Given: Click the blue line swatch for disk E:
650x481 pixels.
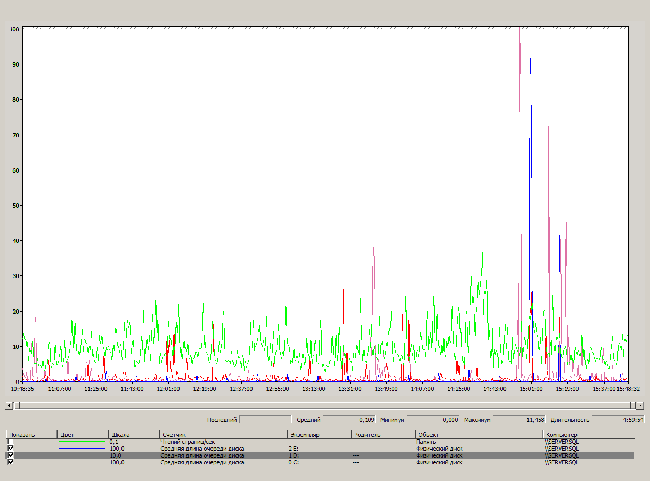Looking at the screenshot, I should (82, 449).
